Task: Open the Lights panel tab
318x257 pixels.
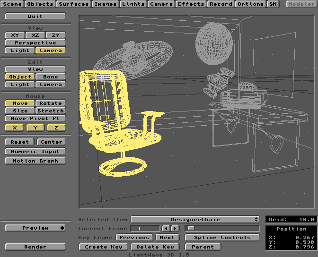Action: click(x=133, y=4)
